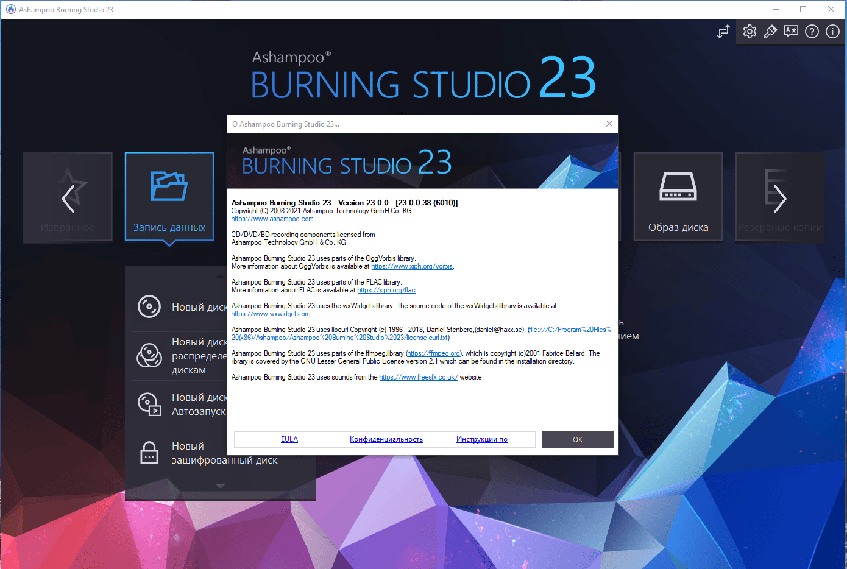Select the Новый диск disc icon entry
847x569 pixels.
click(149, 306)
